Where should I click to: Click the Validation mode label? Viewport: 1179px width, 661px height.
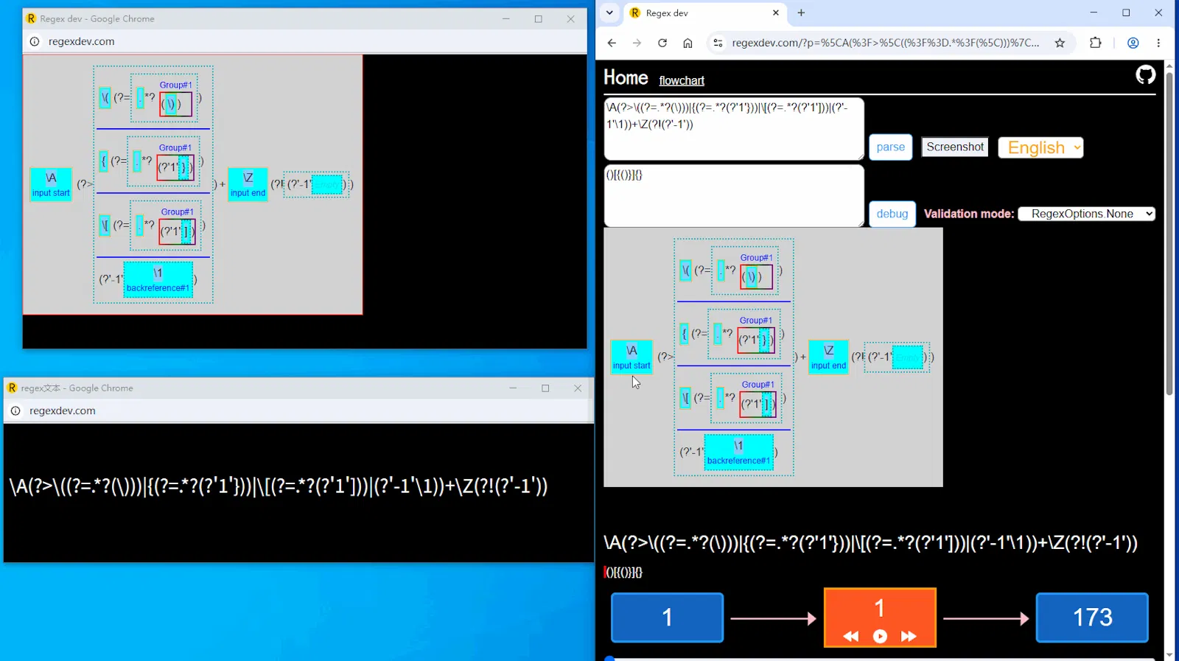(969, 214)
